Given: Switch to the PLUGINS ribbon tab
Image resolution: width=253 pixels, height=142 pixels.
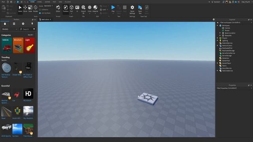Looking at the screenshot, I should [x=68, y=2].
